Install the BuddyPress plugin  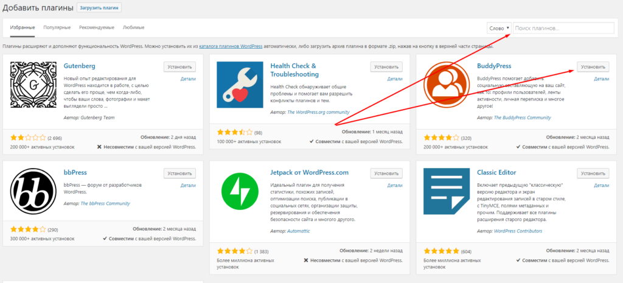[x=593, y=67]
